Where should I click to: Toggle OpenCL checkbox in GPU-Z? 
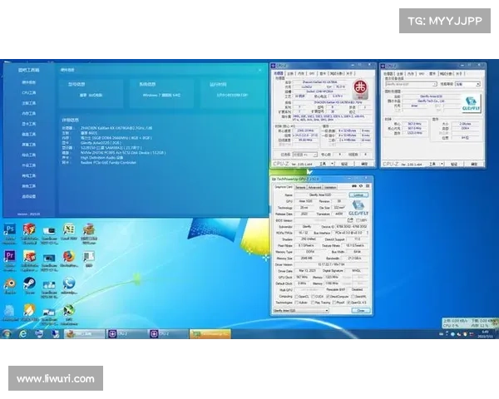[297, 297]
